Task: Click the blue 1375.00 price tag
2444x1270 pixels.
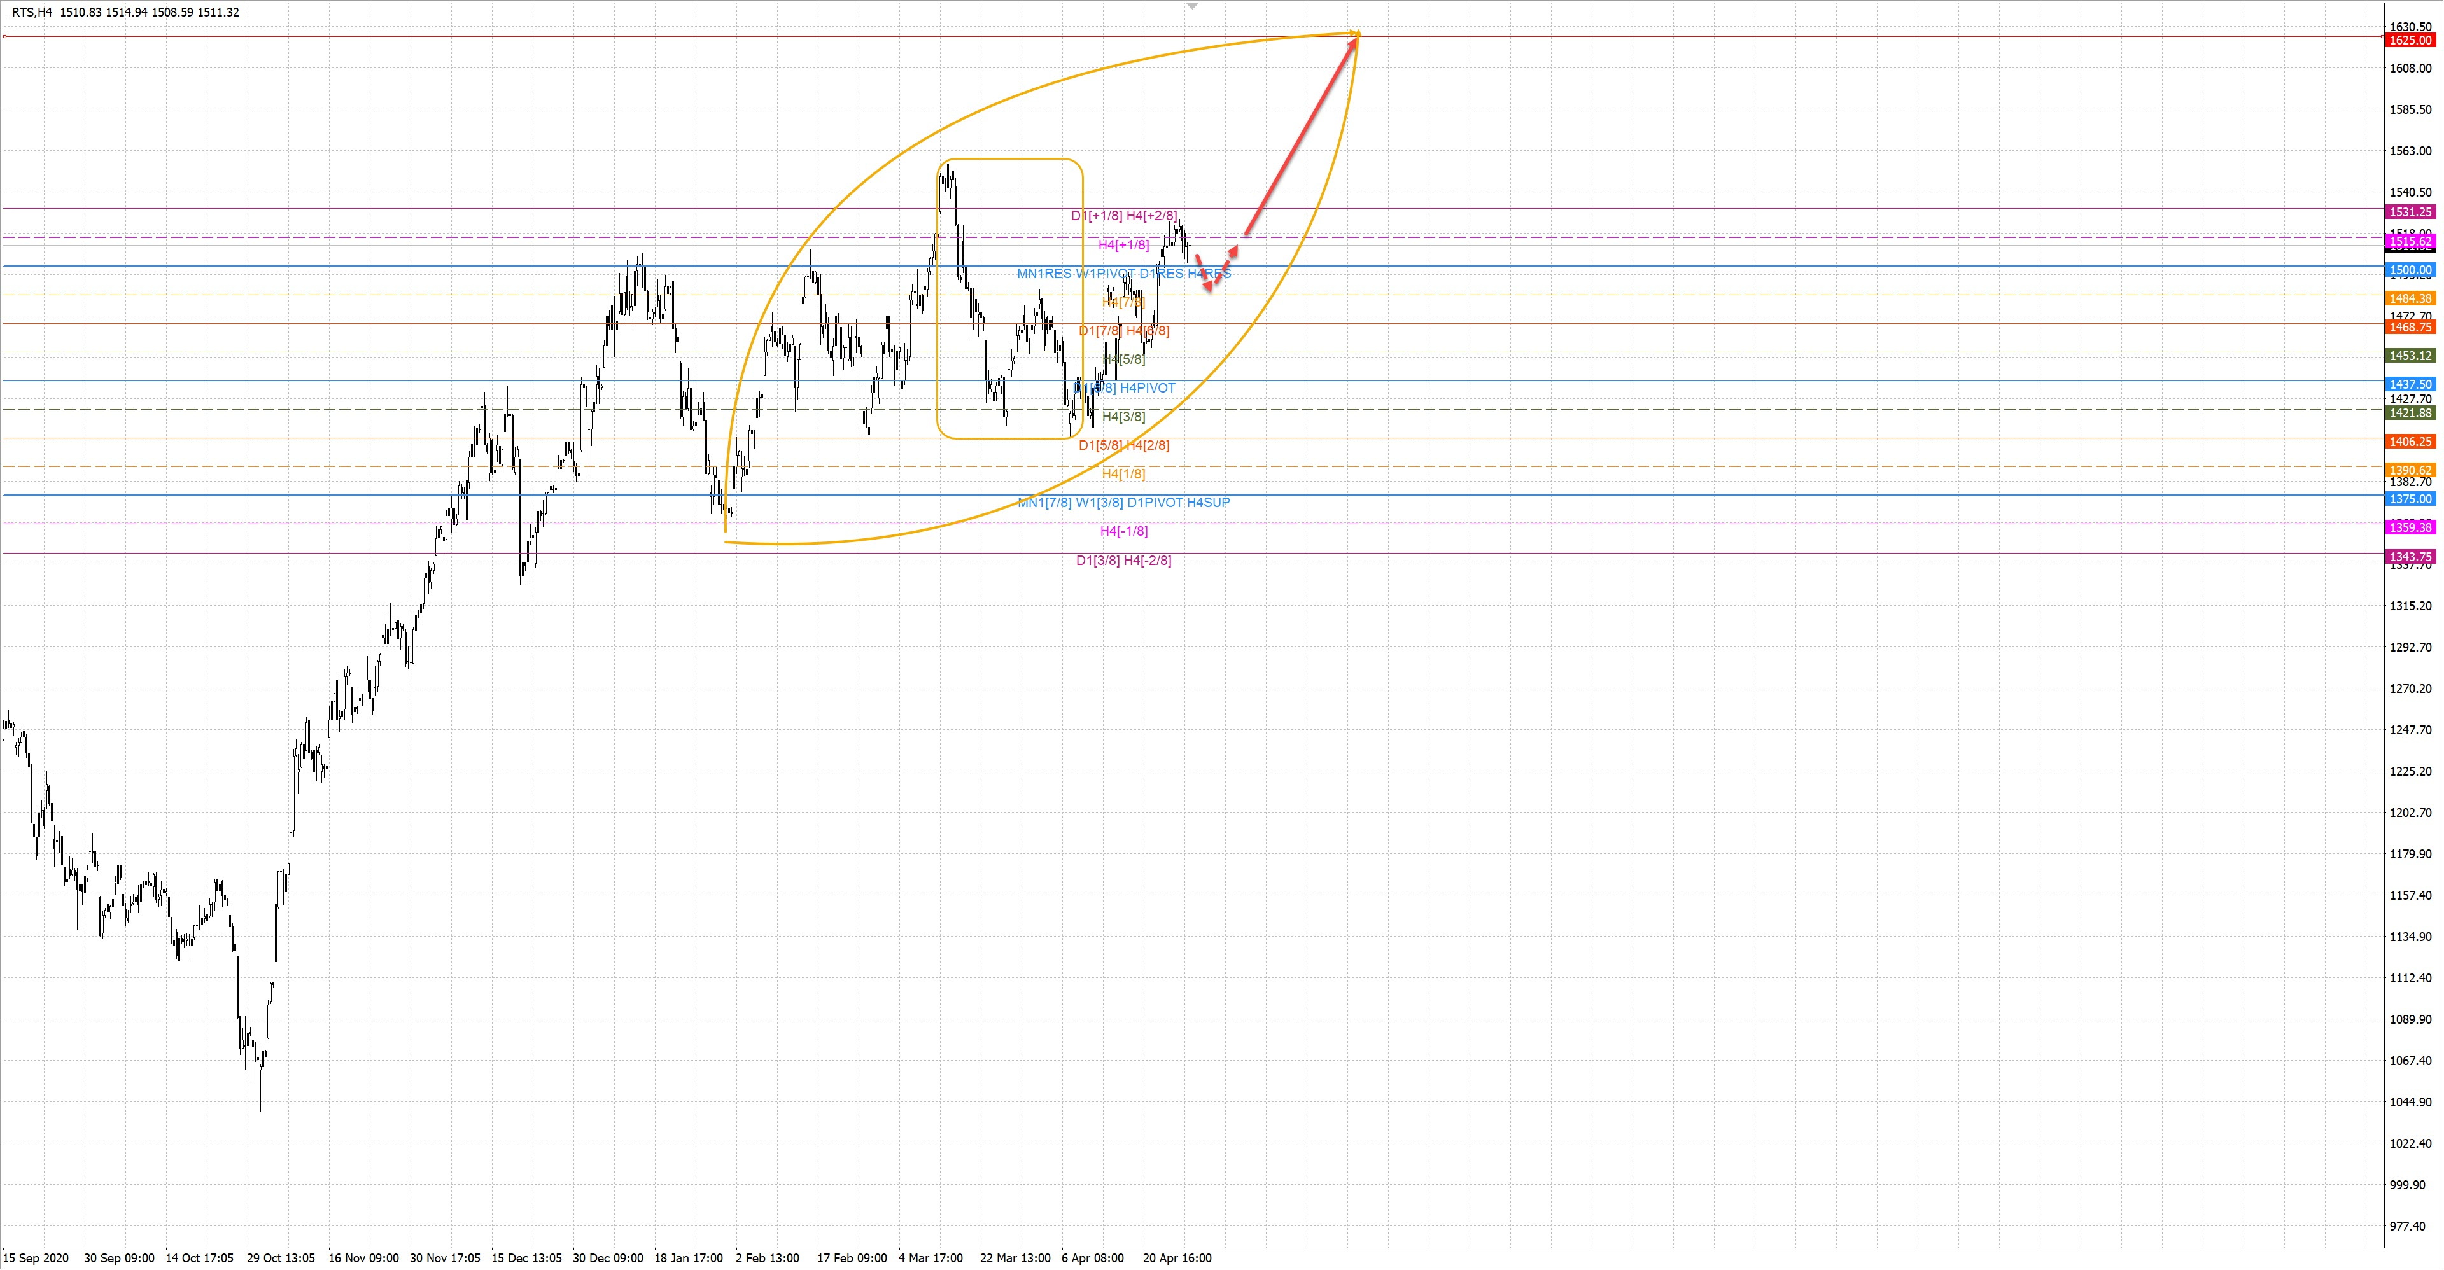Action: click(2410, 499)
